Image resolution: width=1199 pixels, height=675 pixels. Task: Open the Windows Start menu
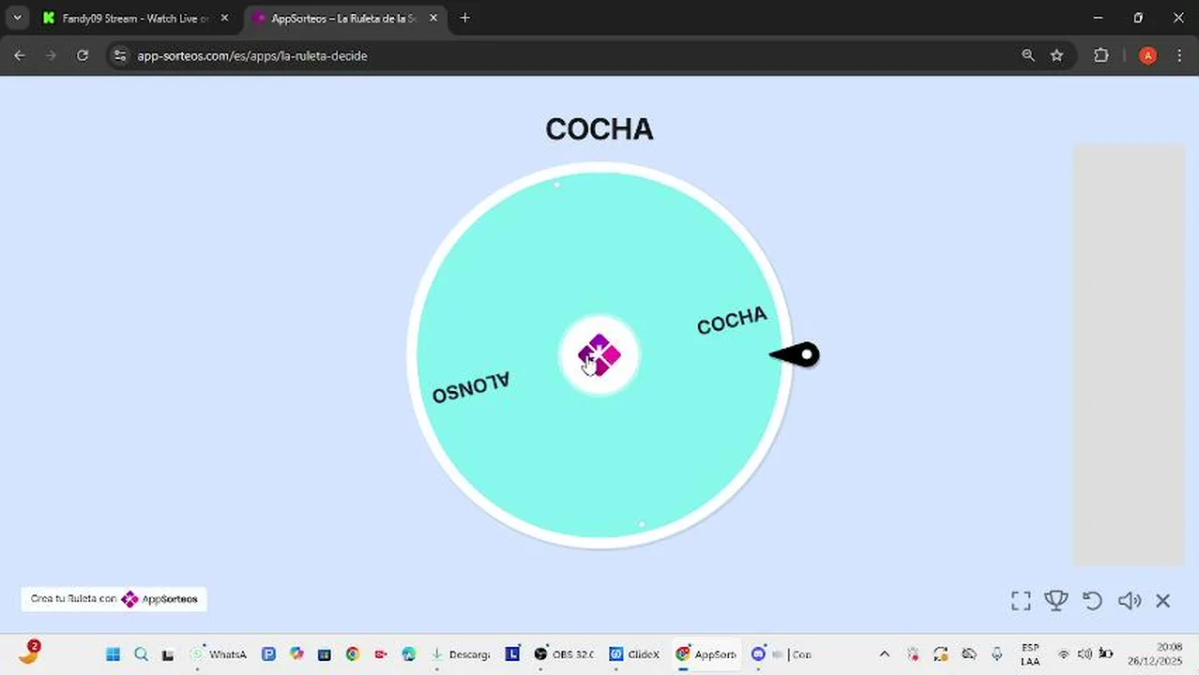(113, 654)
